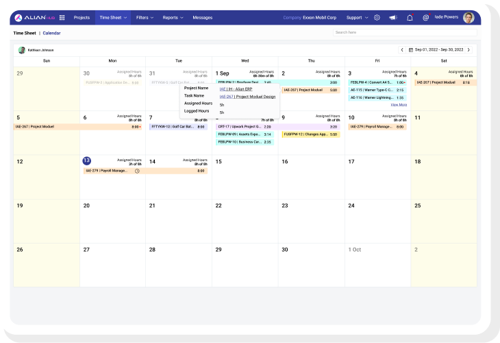Image resolution: width=500 pixels, height=343 pixels.
Task: Open IAE-267 Project Modual Design link
Action: [x=247, y=97]
